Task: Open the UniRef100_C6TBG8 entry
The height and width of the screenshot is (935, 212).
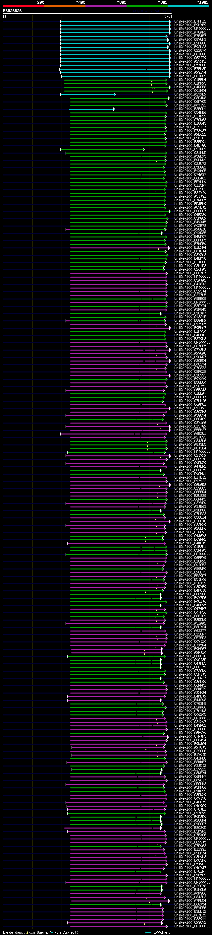Action: click(x=190, y=54)
